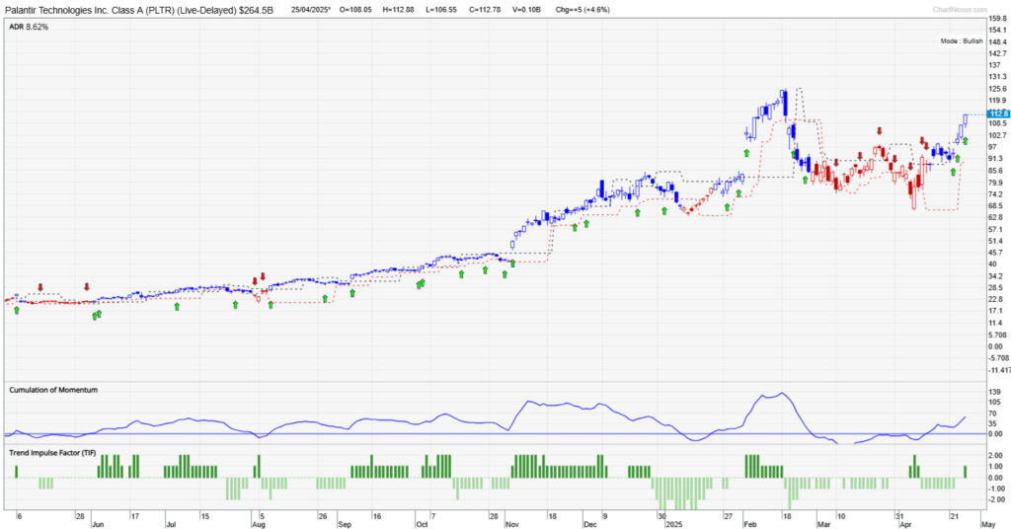Click the Sep month label on time axis
This screenshot has height=529, width=1011.
(345, 524)
